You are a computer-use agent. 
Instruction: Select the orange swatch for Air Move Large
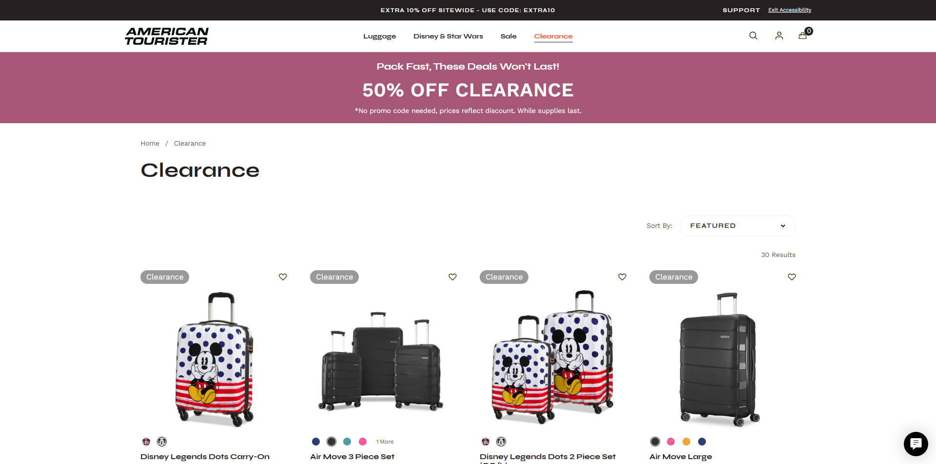pyautogui.click(x=686, y=442)
